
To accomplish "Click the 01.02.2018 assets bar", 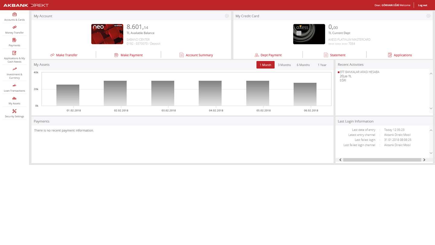I will 68,95.
